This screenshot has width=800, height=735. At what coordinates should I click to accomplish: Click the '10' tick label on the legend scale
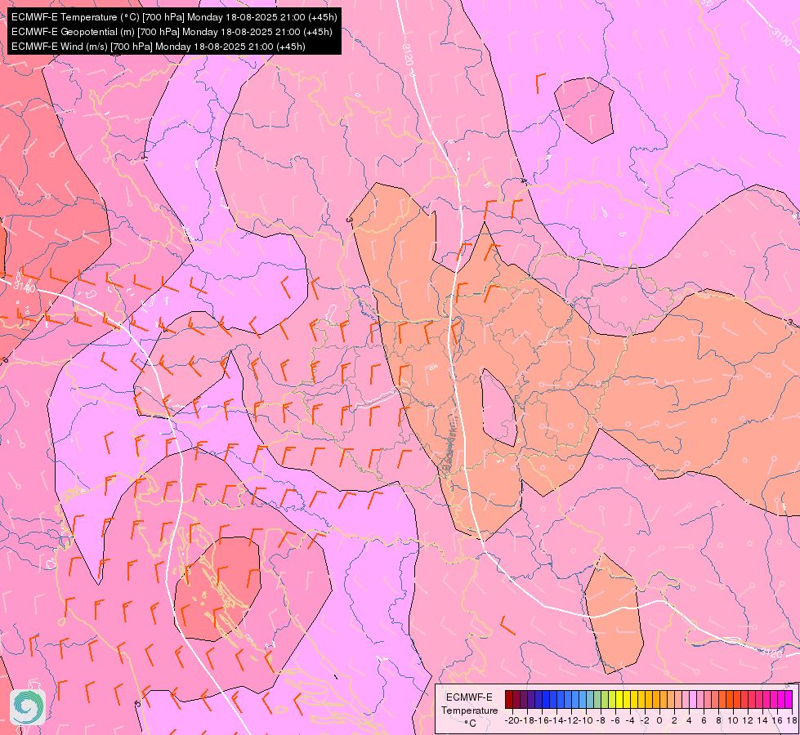click(733, 721)
